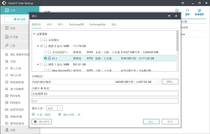Screen dimensions: 210x134
Task: Click the 執行 proceed button
Action: point(151,122)
